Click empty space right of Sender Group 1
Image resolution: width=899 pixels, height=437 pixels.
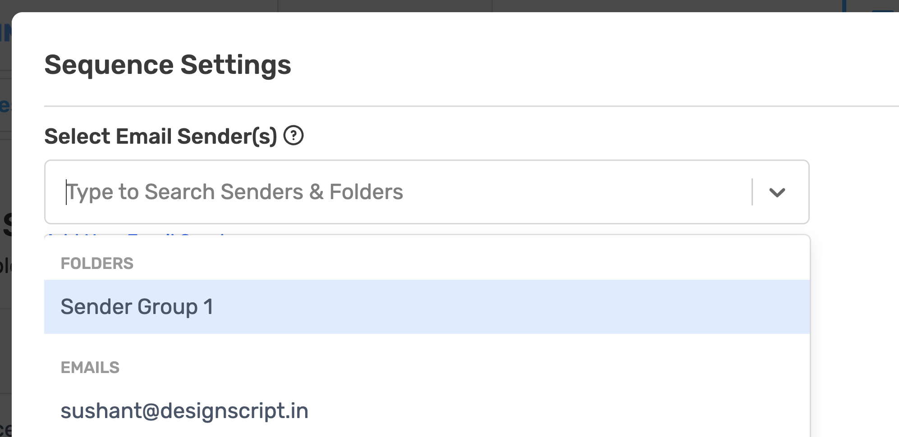(496, 307)
